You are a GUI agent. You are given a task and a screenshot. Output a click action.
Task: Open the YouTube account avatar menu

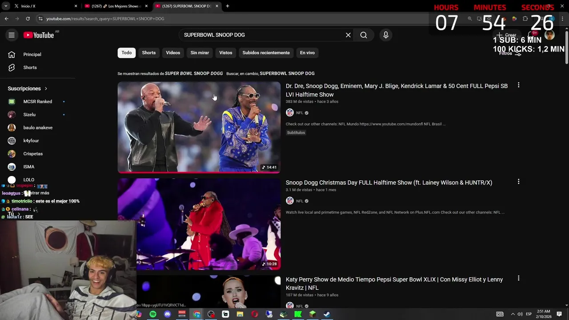click(550, 35)
